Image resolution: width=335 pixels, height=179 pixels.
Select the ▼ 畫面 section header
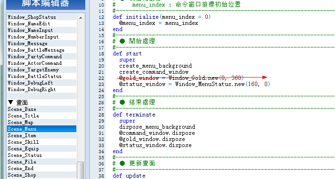[41, 103]
